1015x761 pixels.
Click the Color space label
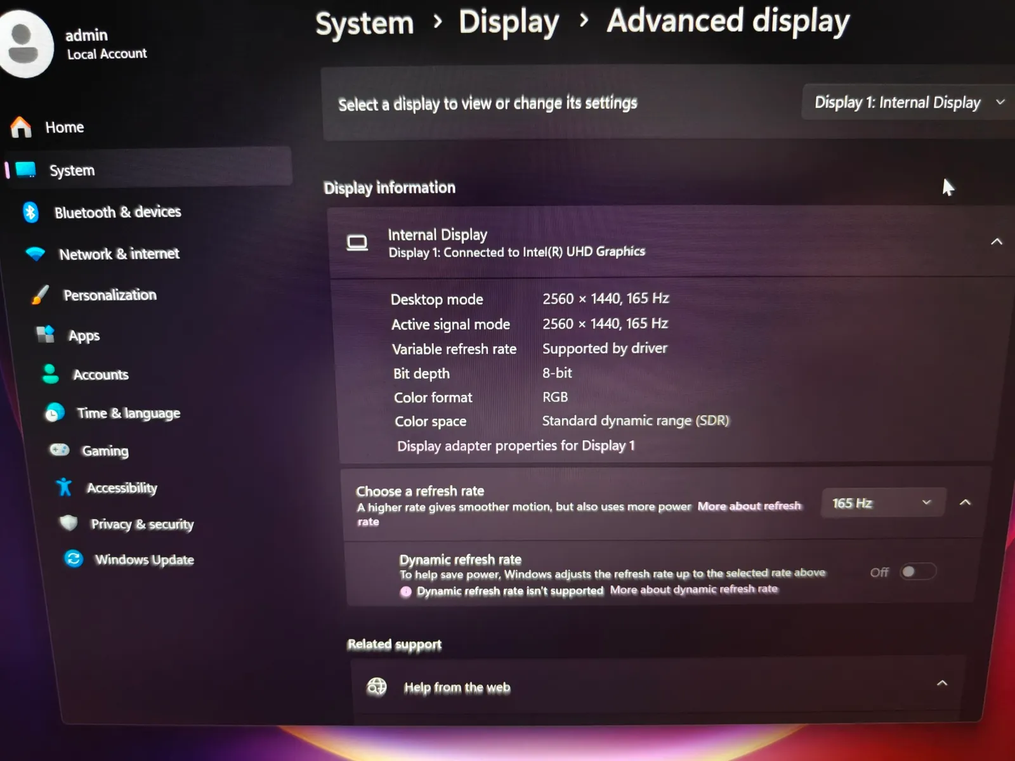pos(431,422)
